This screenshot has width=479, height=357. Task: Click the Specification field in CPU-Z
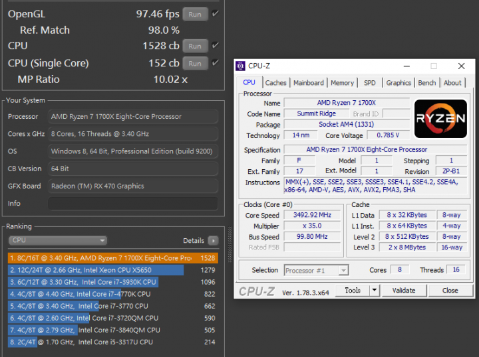375,149
